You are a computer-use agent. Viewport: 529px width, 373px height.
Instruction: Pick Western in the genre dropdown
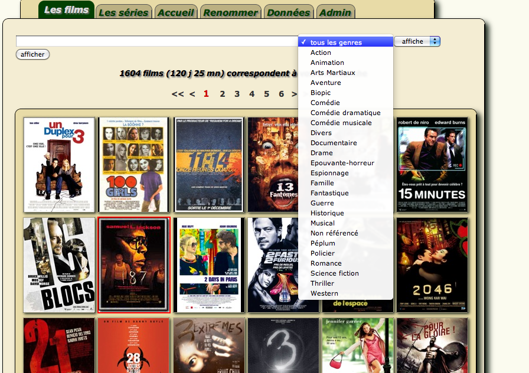(x=324, y=293)
